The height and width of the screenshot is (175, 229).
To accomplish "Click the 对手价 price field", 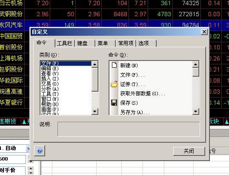I will click(x=13, y=170).
